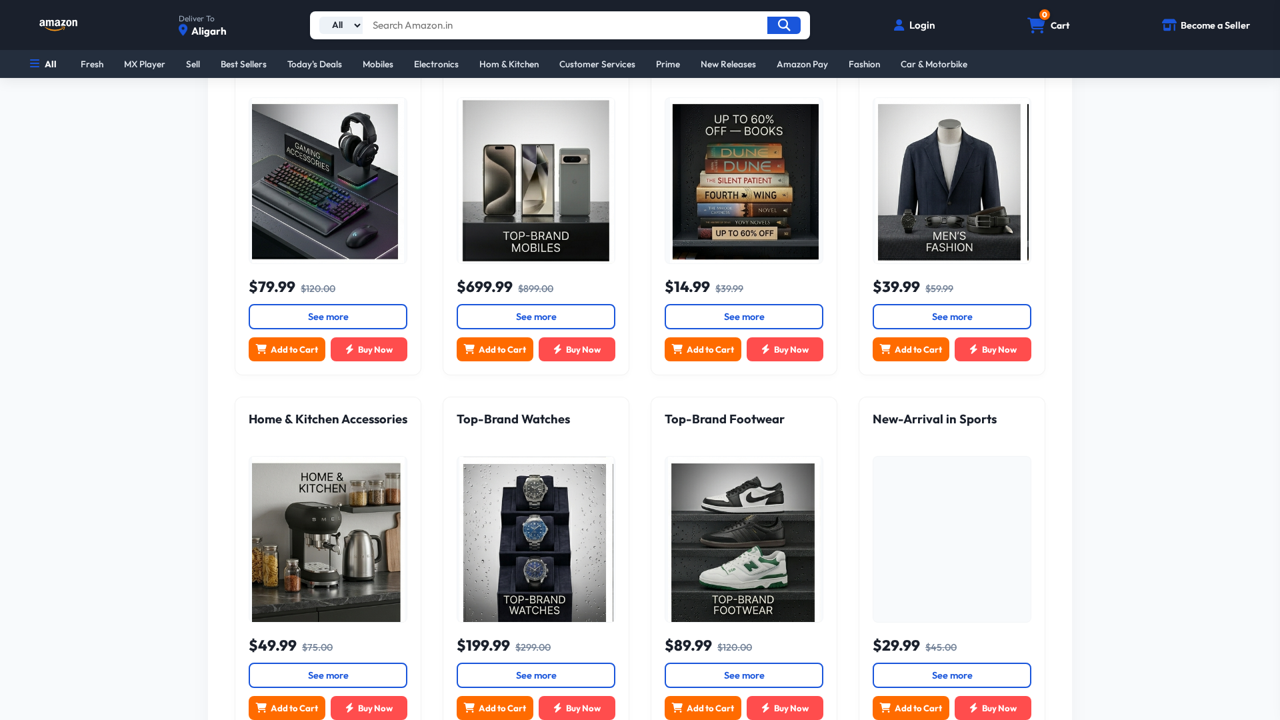Screen dimensions: 1280x720
Task: Click the Men's Fashion product image
Action: 951,182
